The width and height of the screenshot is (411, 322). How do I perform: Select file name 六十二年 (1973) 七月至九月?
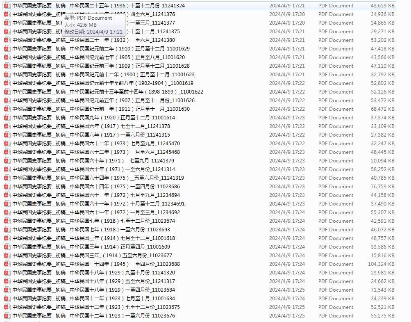tap(96, 144)
